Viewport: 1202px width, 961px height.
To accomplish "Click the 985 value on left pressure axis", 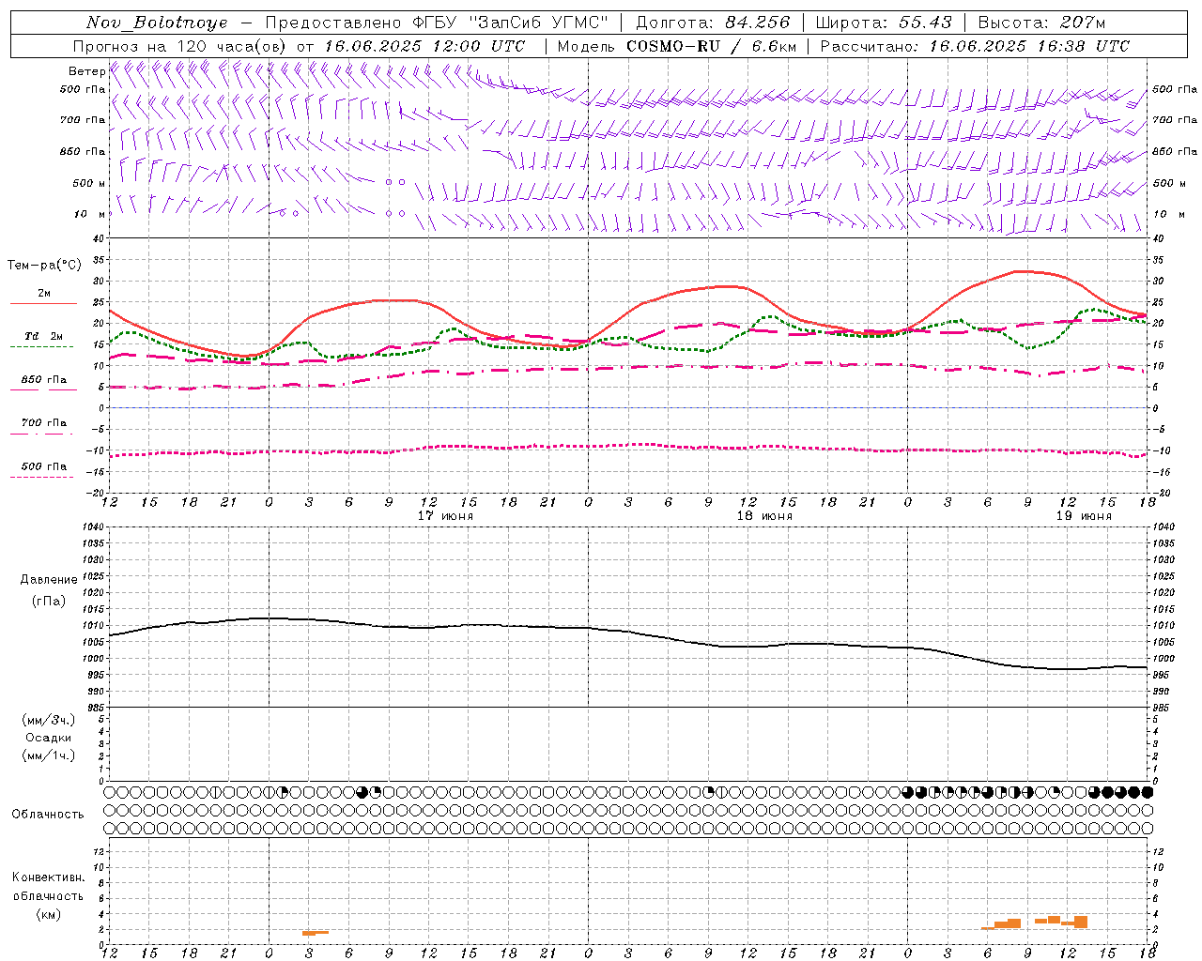I will (97, 708).
